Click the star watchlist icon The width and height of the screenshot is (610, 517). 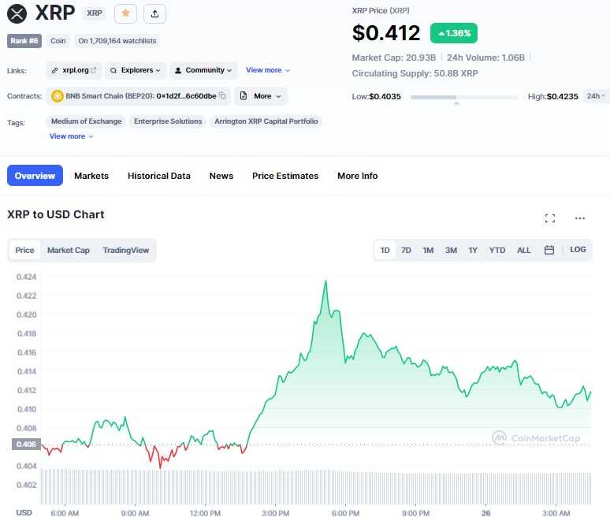pos(125,13)
